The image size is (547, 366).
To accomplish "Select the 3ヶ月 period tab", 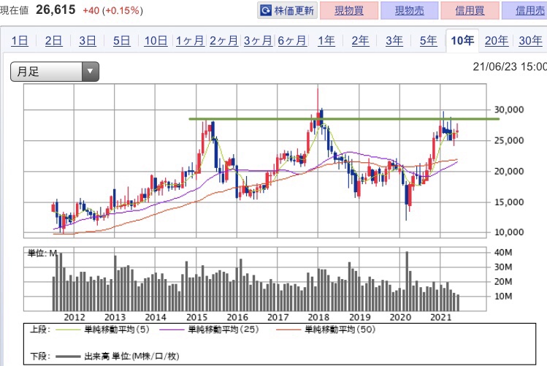I will pos(258,41).
